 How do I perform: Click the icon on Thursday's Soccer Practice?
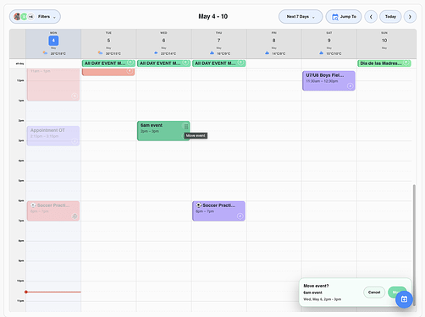240,216
